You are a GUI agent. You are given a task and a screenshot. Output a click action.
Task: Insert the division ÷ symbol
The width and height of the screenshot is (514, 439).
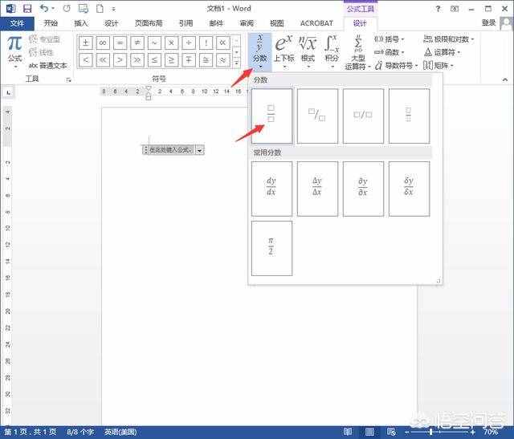click(189, 43)
